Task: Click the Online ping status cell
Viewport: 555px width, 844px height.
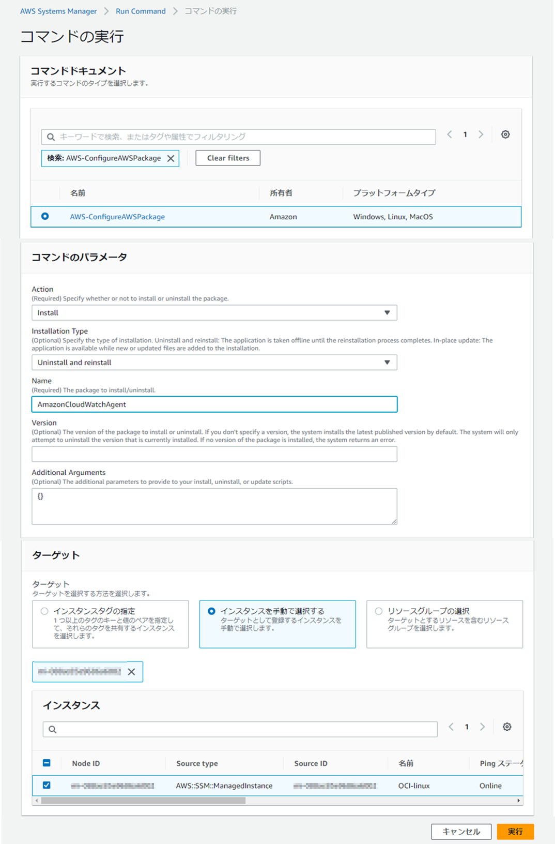Action: point(490,786)
